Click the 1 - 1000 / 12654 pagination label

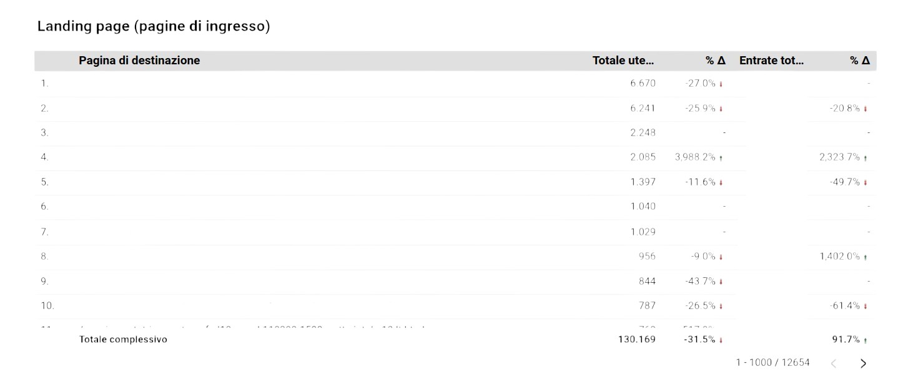(772, 362)
